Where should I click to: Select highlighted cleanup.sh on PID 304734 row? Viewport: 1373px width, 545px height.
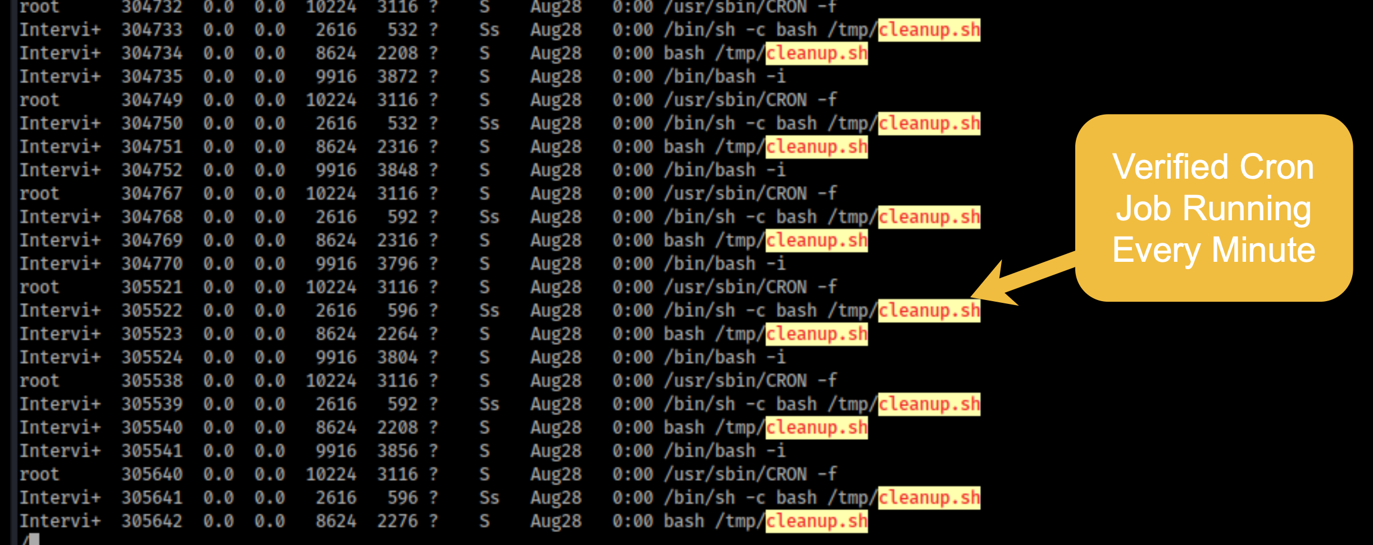click(816, 53)
